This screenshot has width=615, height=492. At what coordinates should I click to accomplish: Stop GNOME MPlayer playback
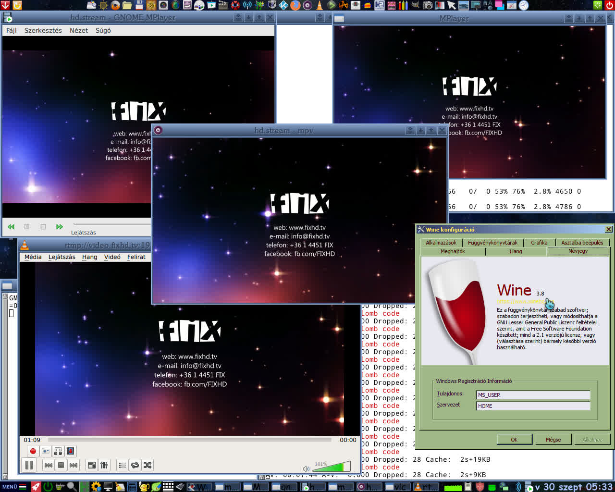pyautogui.click(x=43, y=227)
